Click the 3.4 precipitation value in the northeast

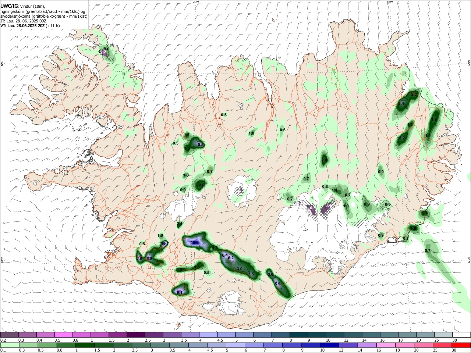point(401,104)
